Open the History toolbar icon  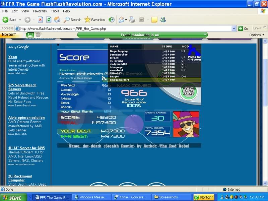[111, 20]
